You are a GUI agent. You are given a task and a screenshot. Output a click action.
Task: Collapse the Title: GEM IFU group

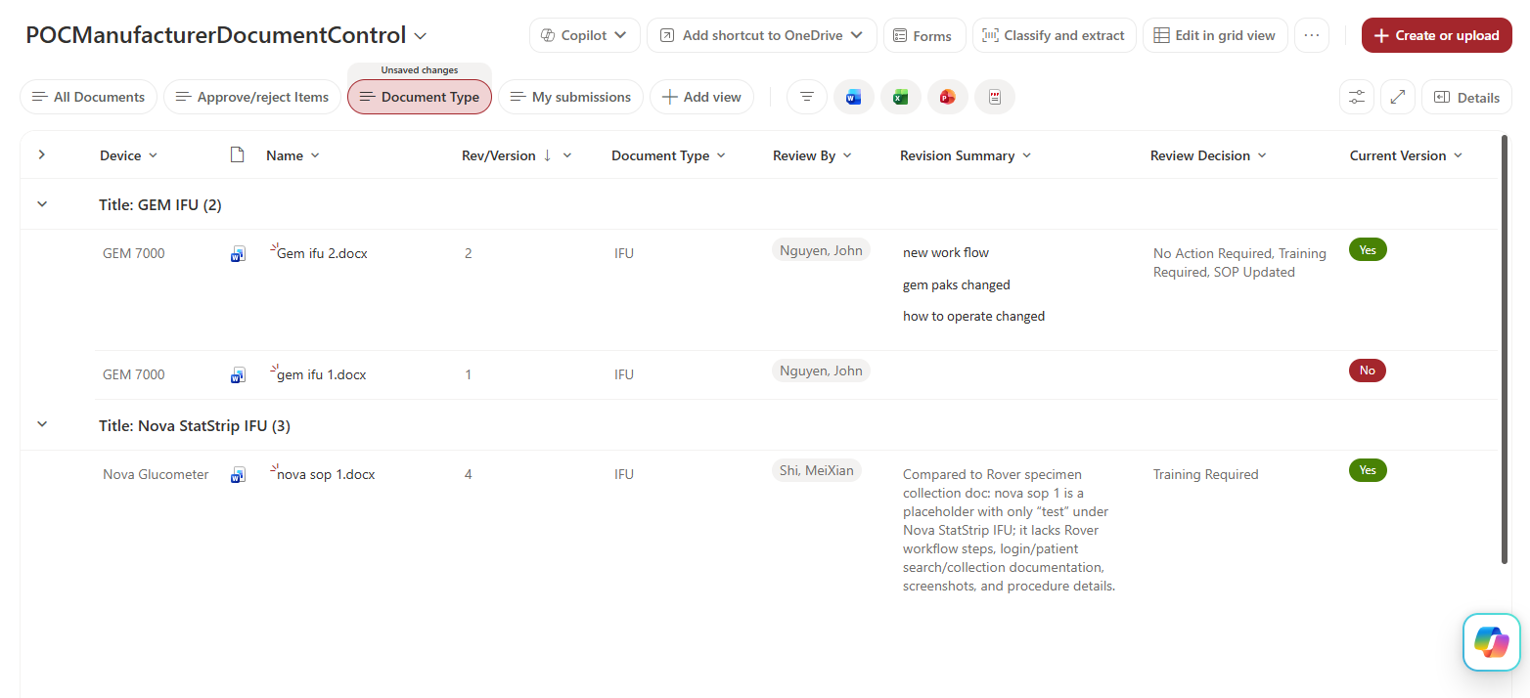(41, 204)
